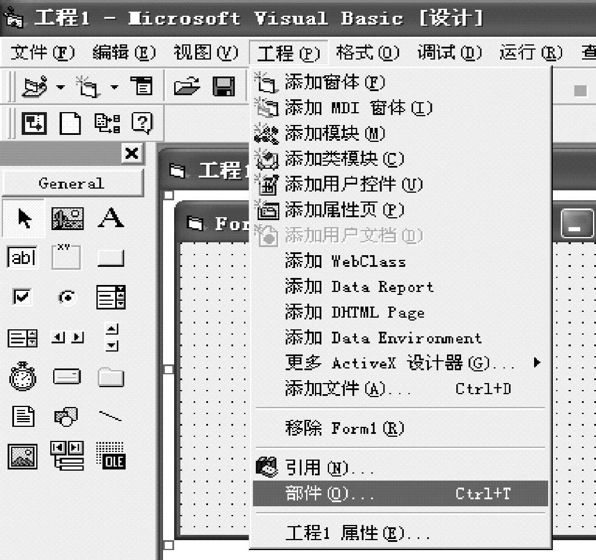Screen dimensions: 596x560
Task: Click the 工程(P) menu header
Action: pyautogui.click(x=288, y=53)
